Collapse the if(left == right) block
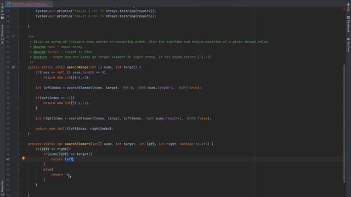Viewport: 351px width, 197px height. click(x=19, y=149)
